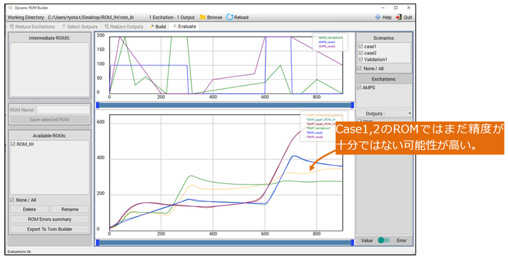Viewport: 508px width, 258px height.
Task: Click the ROM Name input field
Action: click(x=63, y=110)
